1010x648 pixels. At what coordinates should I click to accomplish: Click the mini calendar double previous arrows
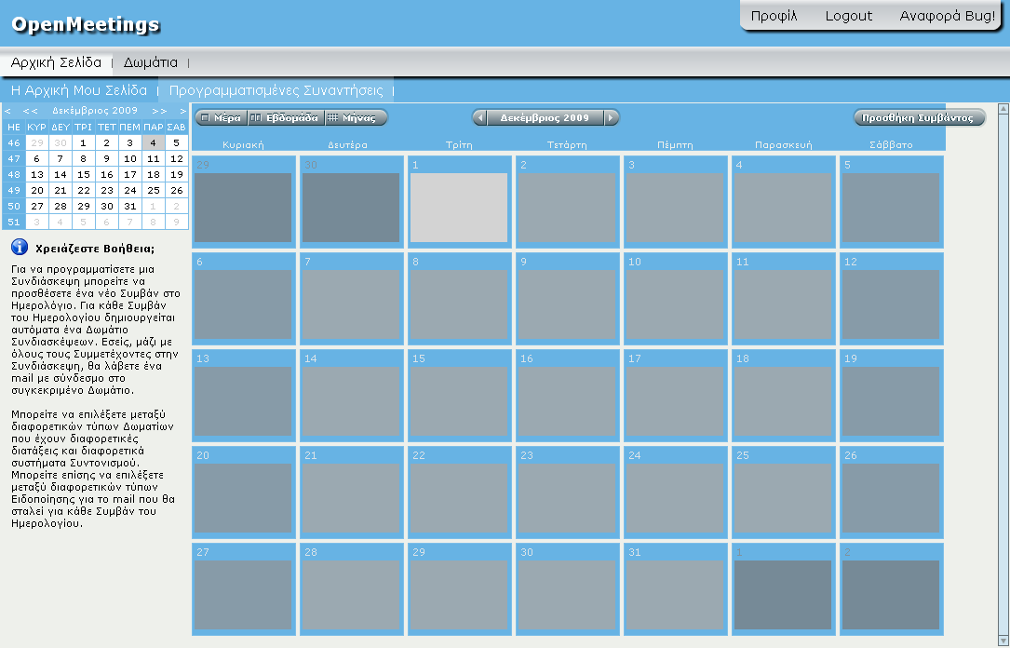(30, 111)
